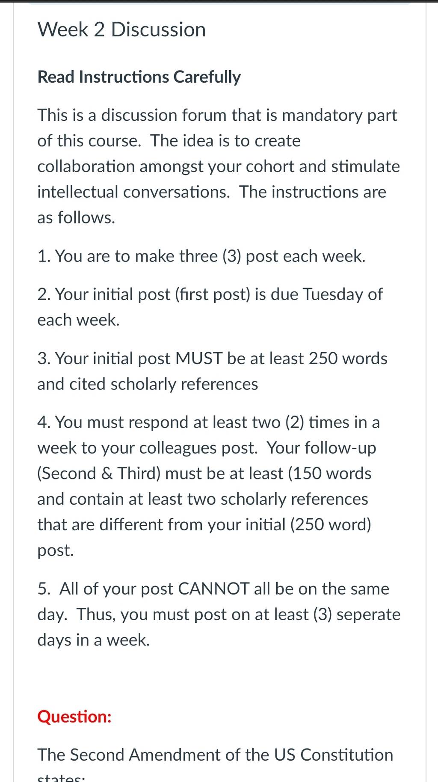The height and width of the screenshot is (782, 438).
Task: Select the words intellectual conversations
Action: 133,192
